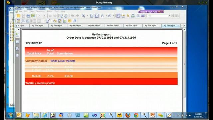Click the 'Totals: 2 records printed' line
213x120 pixels.
pos(40,83)
